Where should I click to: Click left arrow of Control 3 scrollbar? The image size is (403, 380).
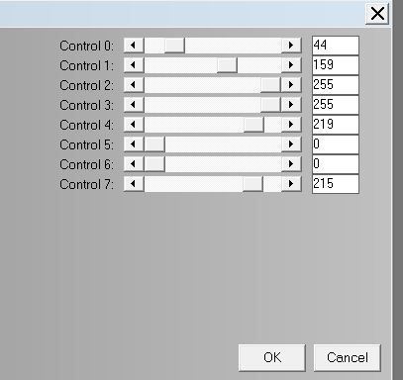[x=134, y=105]
